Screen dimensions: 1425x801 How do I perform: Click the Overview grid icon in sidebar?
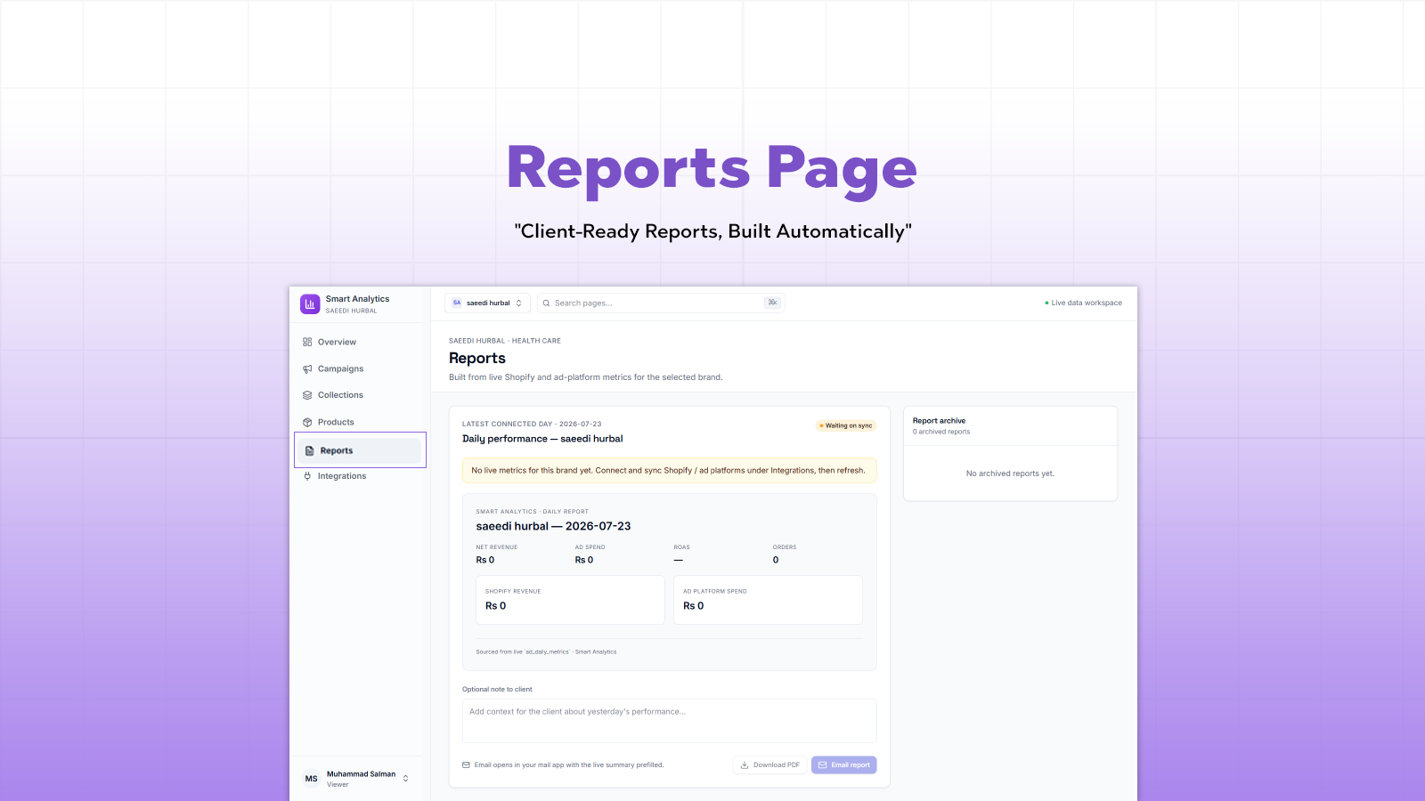tap(307, 342)
